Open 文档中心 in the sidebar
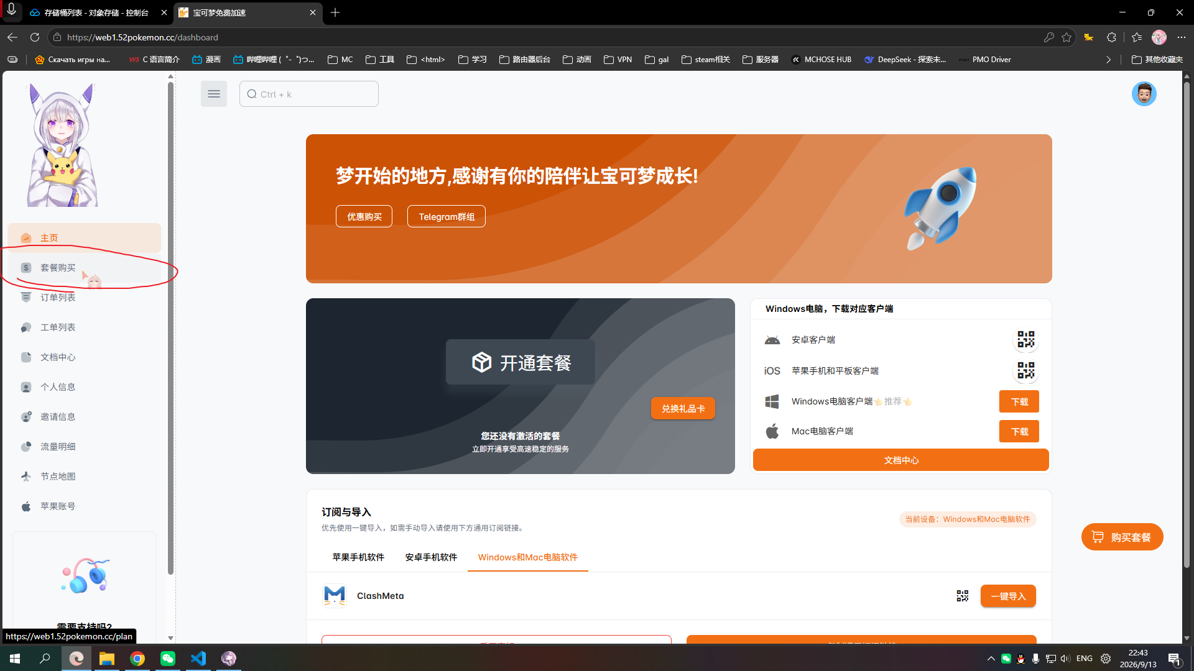Screen dimensions: 1194x671 (x=84, y=357)
